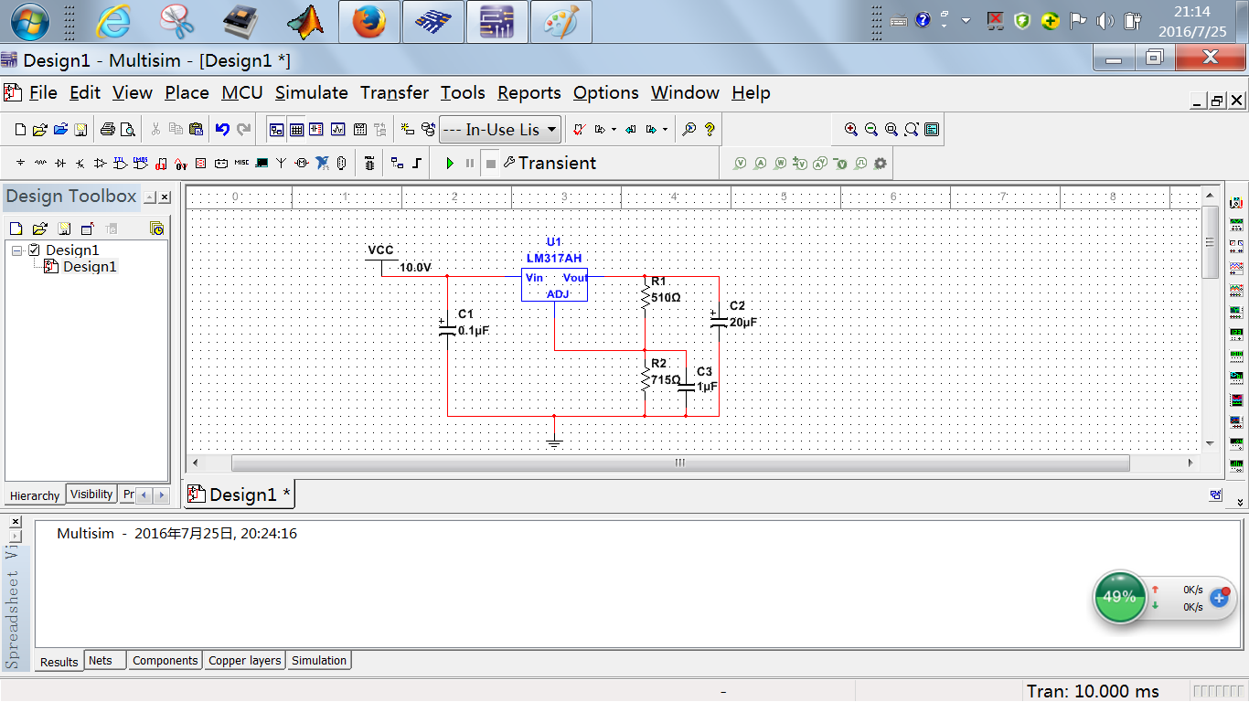Switch to the Visibility tab
Screen dimensions: 1249x702
pos(91,495)
